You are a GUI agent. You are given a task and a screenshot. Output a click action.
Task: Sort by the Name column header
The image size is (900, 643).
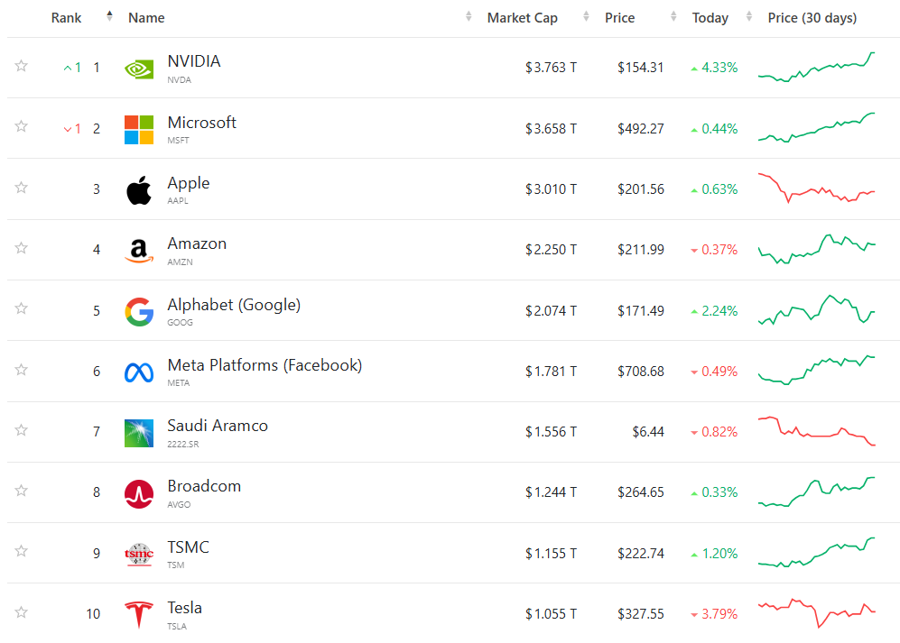click(146, 18)
